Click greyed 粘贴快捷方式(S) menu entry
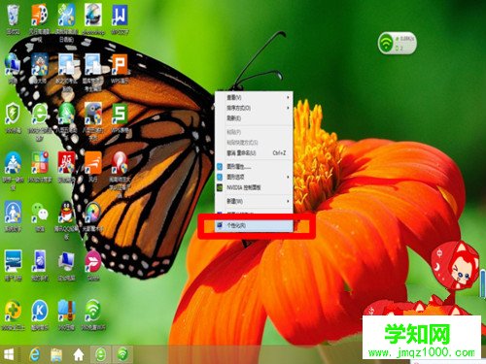Screen dimensions: 486x364 point(255,143)
